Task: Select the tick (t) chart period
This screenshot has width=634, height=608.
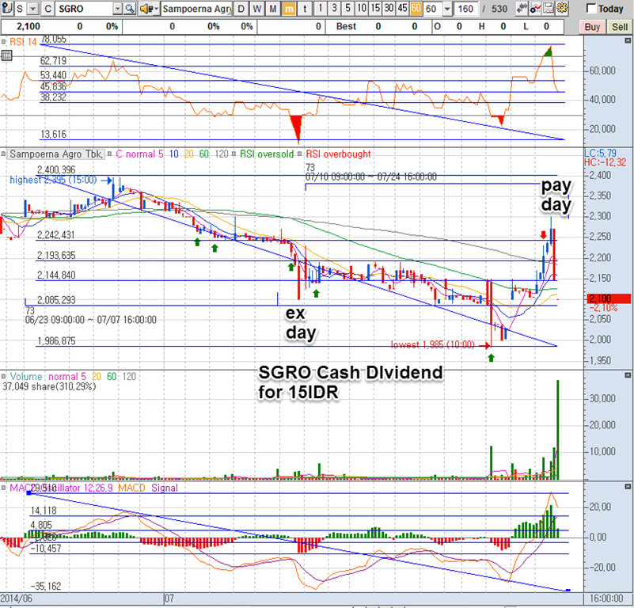Action: [305, 9]
